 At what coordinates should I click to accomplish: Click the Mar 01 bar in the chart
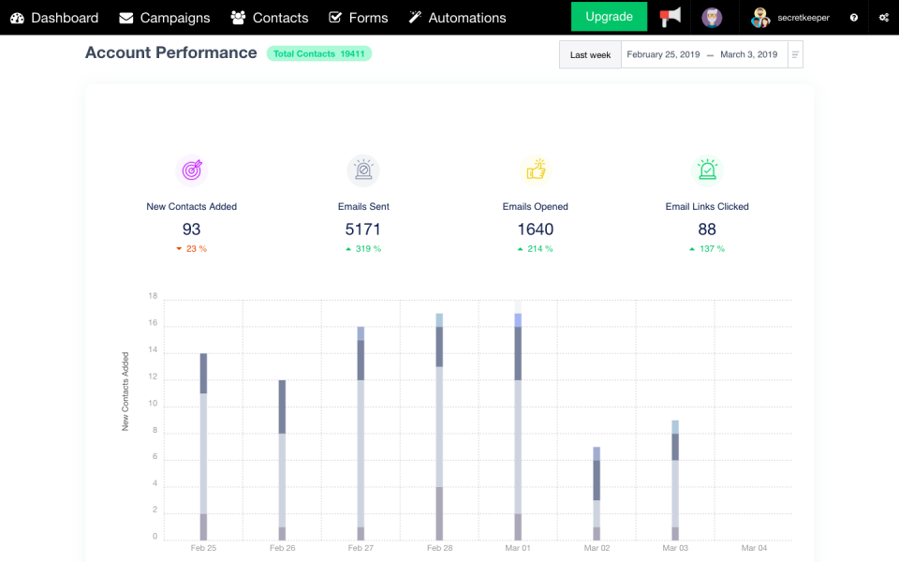click(518, 421)
